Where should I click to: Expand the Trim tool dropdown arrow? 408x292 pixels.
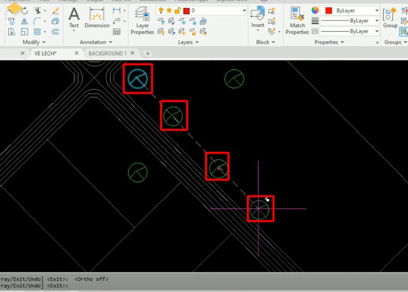tap(45, 11)
